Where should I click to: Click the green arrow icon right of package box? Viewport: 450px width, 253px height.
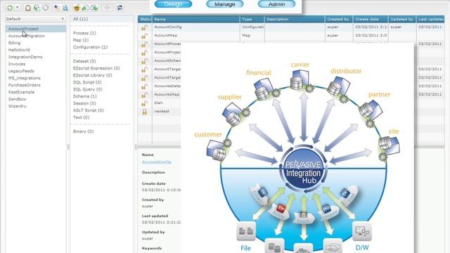pos(85,8)
